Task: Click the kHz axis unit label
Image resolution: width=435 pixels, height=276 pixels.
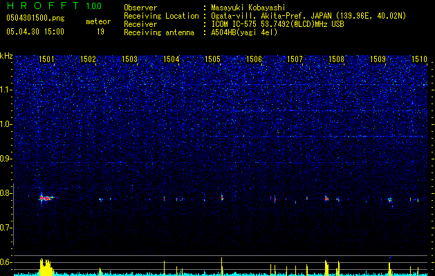Action: click(6, 56)
